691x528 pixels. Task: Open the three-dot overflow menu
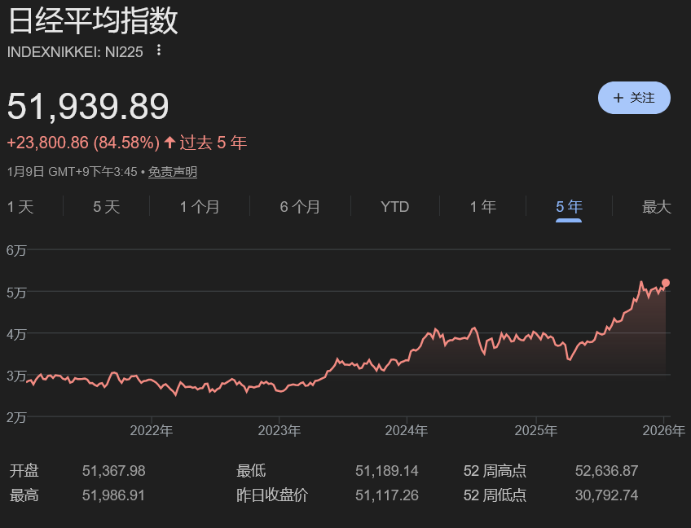(159, 51)
